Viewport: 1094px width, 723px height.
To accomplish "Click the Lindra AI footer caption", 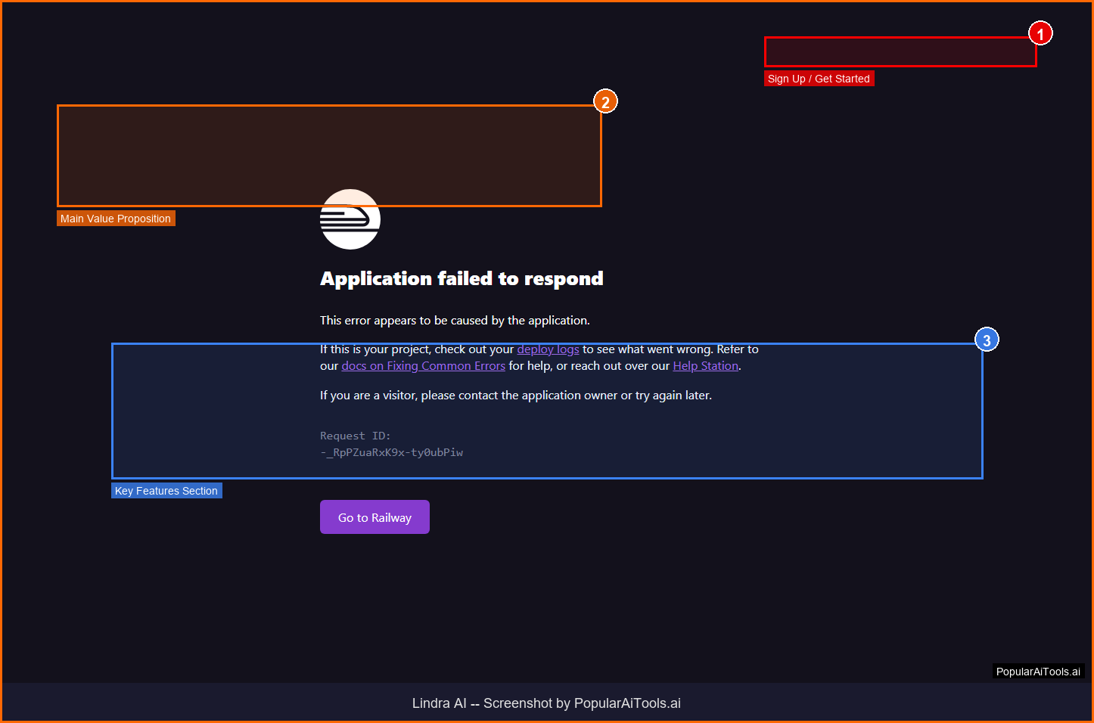I will 546,703.
